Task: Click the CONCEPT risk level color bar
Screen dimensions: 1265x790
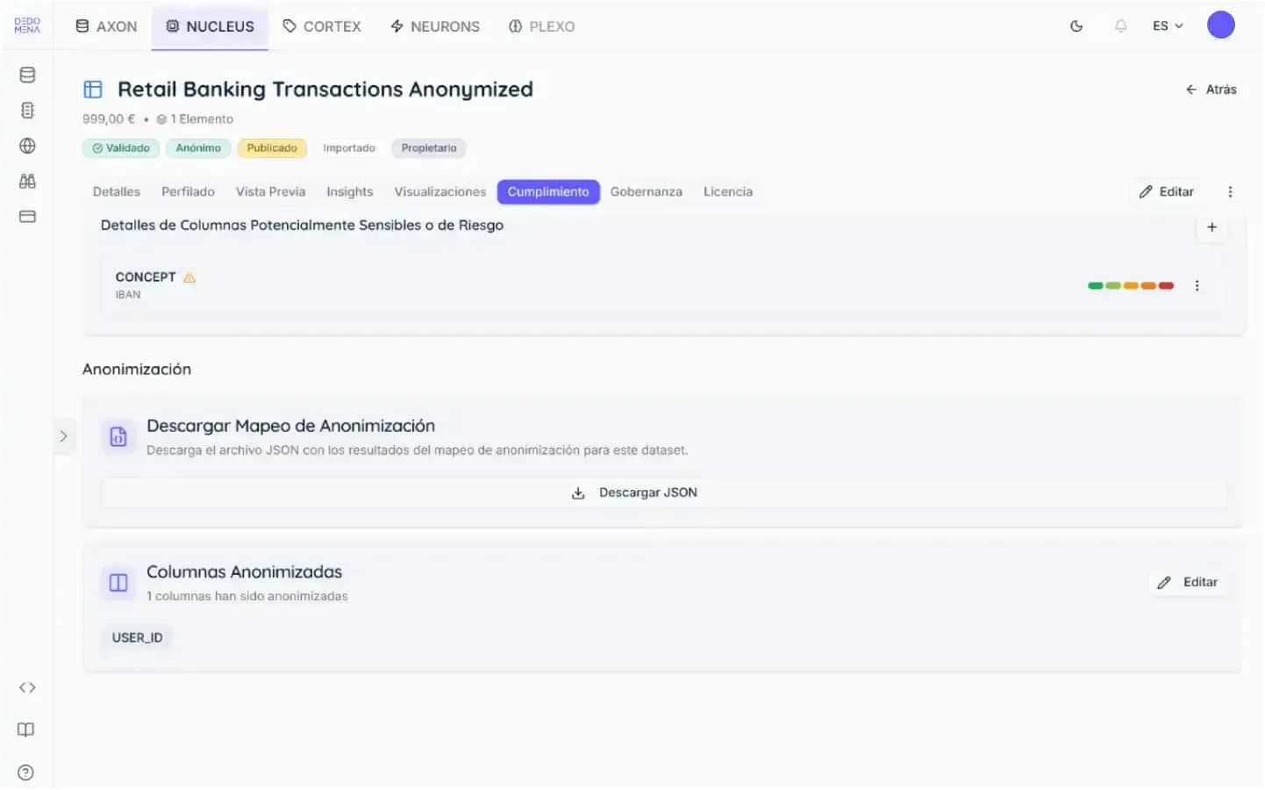Action: [1131, 286]
